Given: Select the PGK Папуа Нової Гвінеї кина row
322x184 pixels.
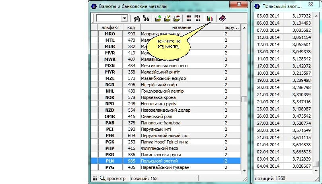Looking at the screenshot, I should point(166,142).
